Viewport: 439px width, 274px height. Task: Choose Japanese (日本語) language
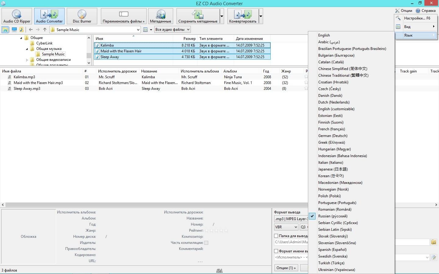(x=351, y=169)
